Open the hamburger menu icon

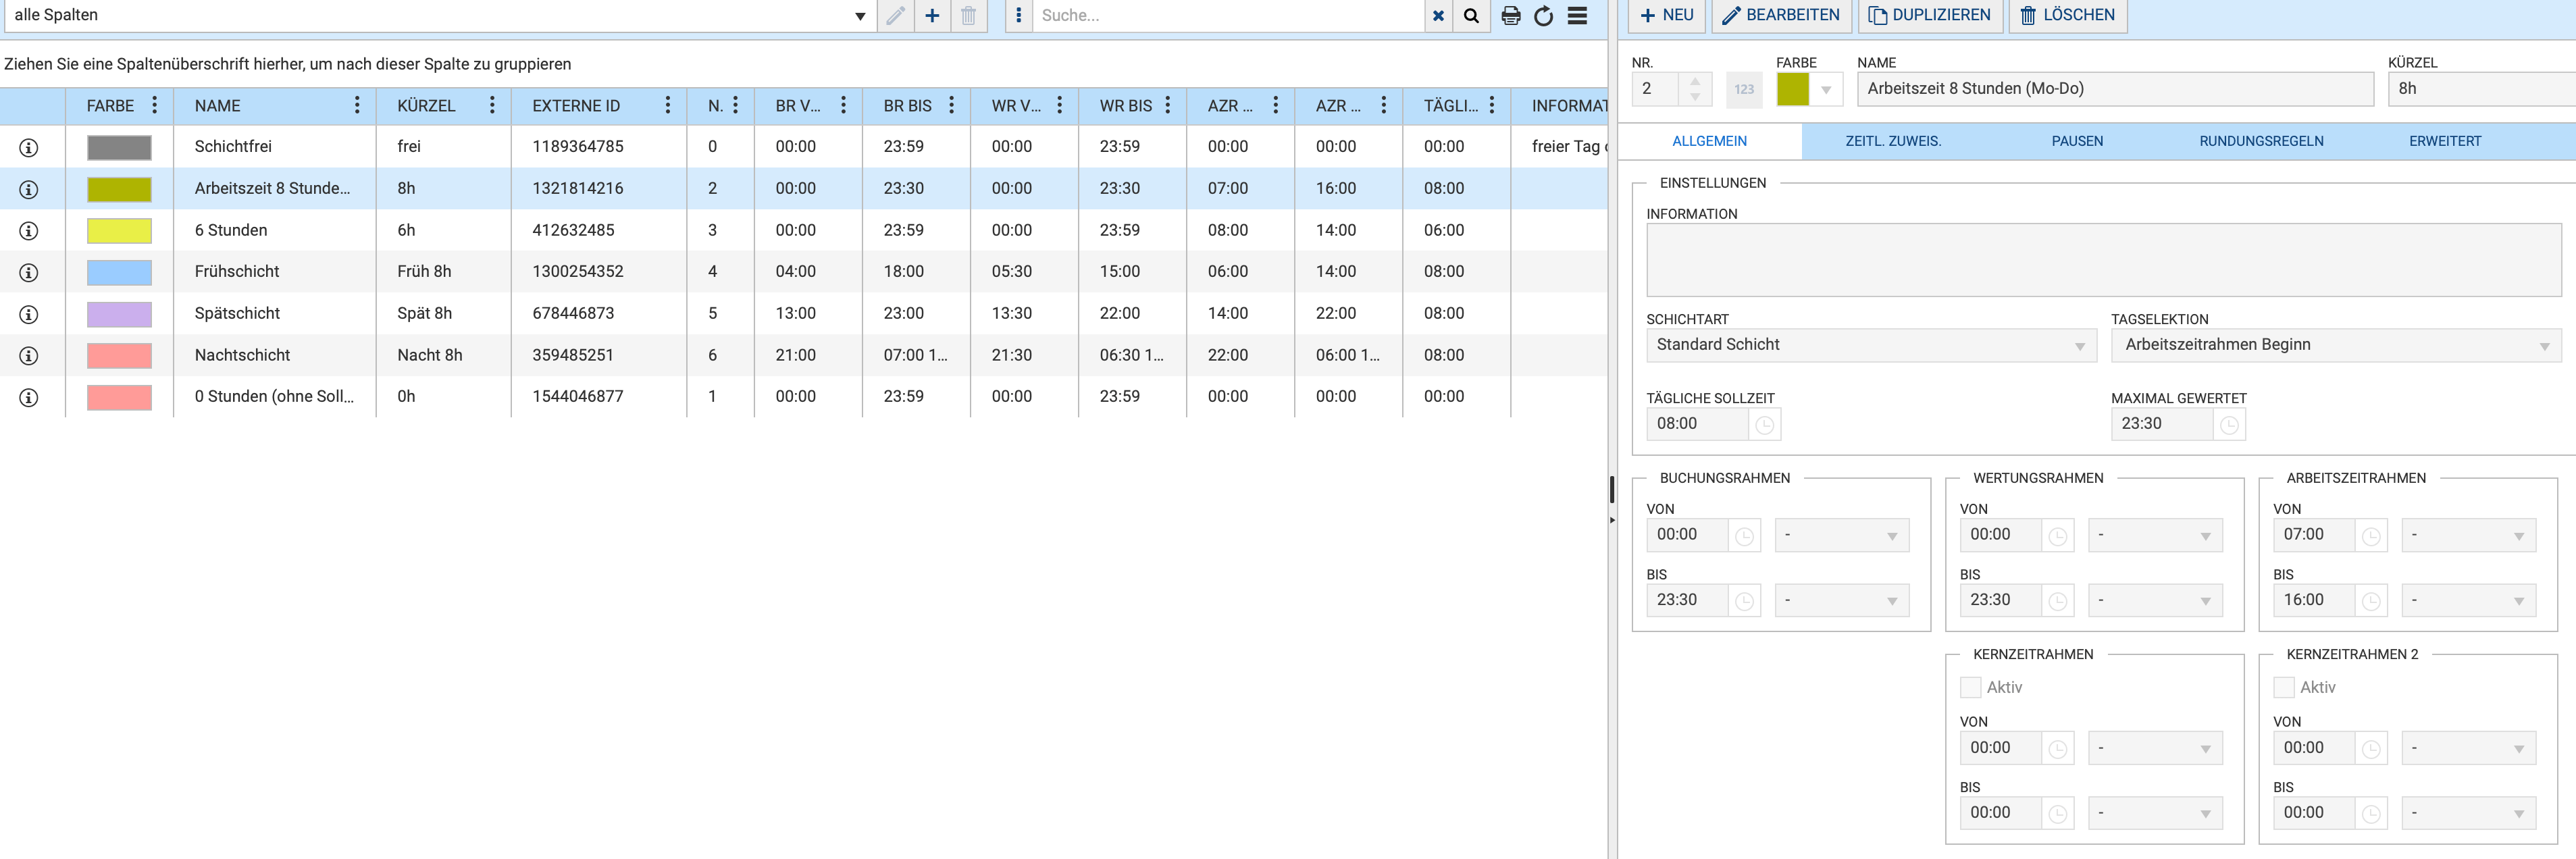click(1577, 16)
